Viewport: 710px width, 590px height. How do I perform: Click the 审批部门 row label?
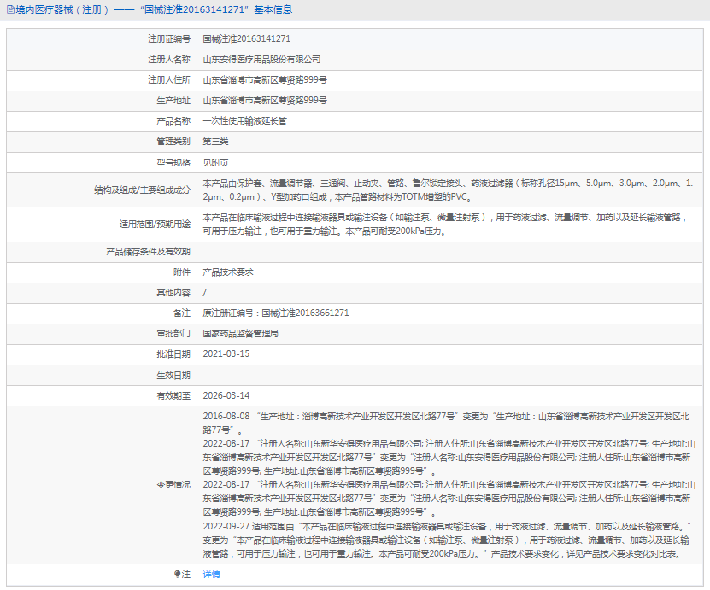pos(173,334)
